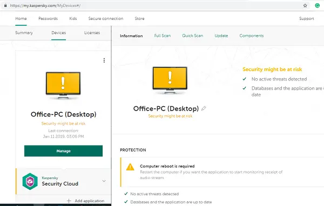
Task: Click the Office-PC (Desktop) title in left card
Action: [63, 114]
